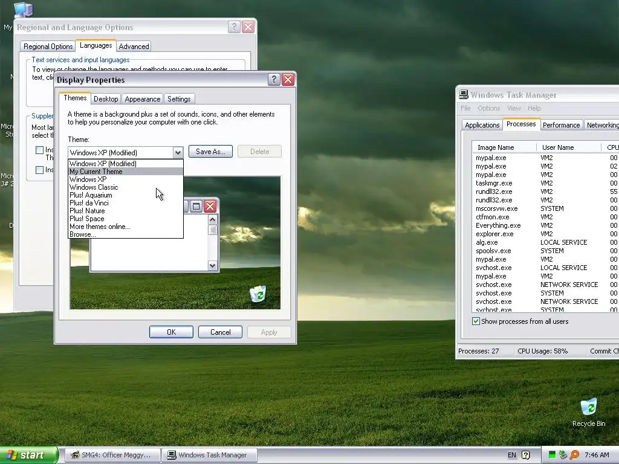Click the EN language indicator

pyautogui.click(x=511, y=455)
